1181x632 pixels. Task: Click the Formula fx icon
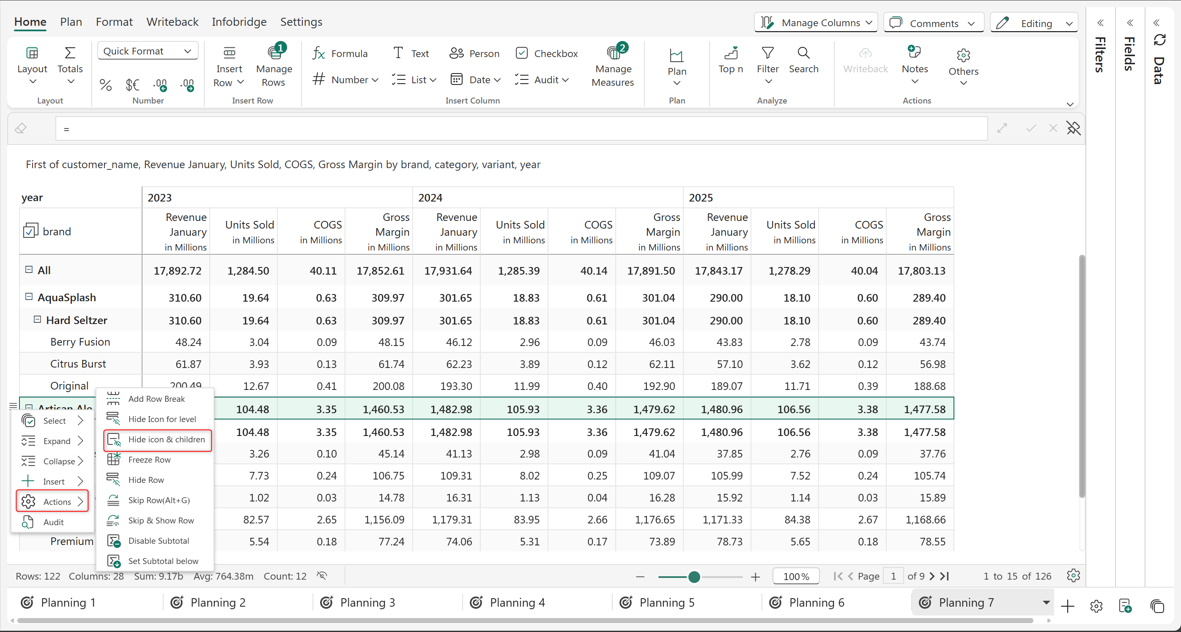pyautogui.click(x=319, y=54)
